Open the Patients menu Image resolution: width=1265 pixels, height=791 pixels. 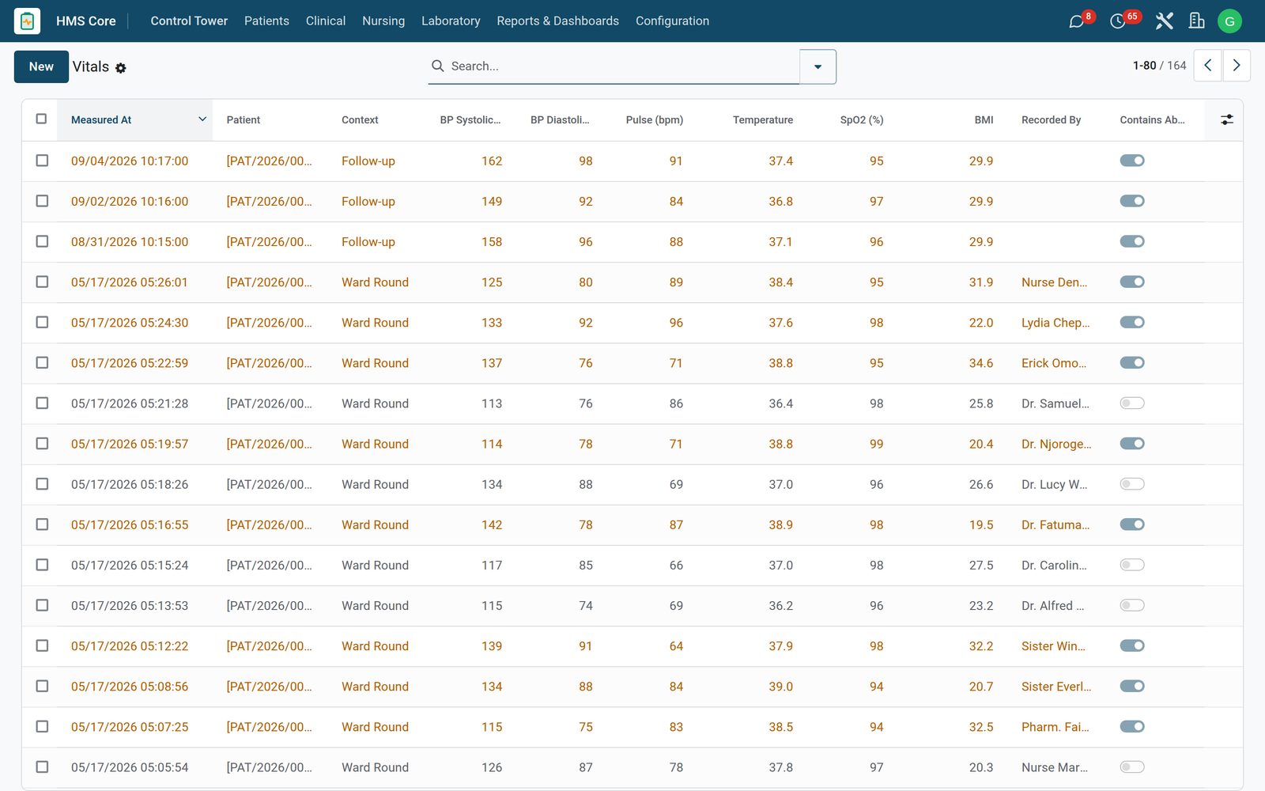pos(266,21)
